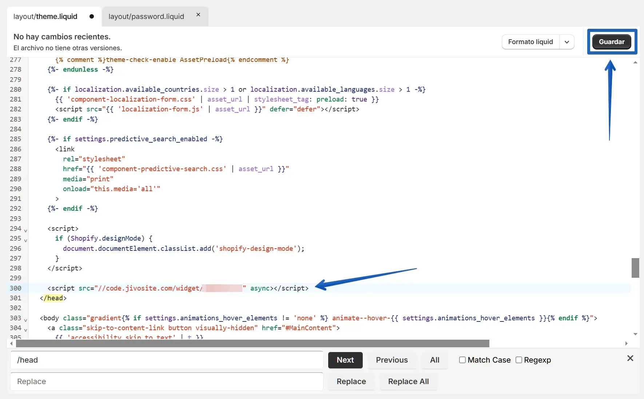Open the Formato liquid dropdown arrow
The height and width of the screenshot is (399, 644).
click(x=567, y=42)
